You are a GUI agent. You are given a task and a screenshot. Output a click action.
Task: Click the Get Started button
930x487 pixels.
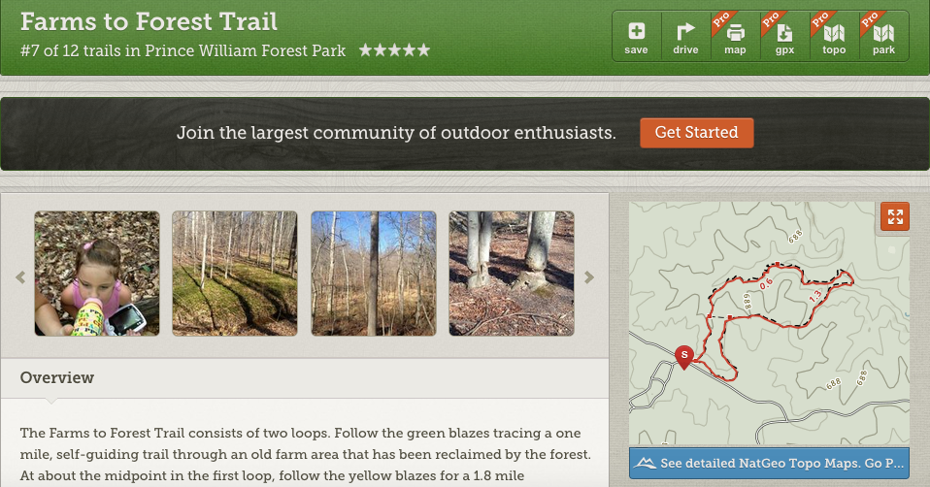pos(696,133)
